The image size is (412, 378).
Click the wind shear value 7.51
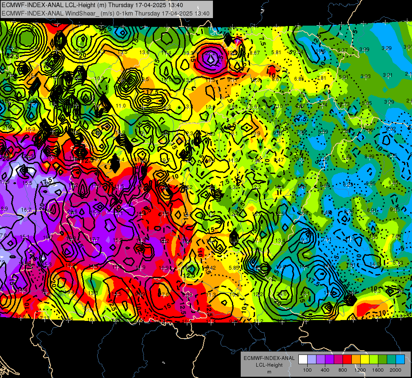(x=351, y=265)
